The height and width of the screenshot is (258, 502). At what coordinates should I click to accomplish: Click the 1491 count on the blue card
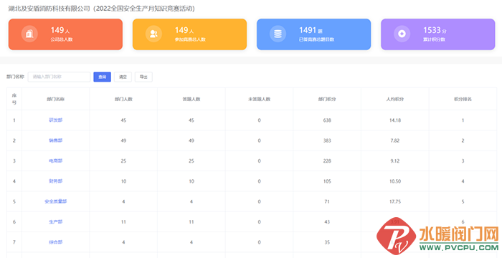coord(308,30)
